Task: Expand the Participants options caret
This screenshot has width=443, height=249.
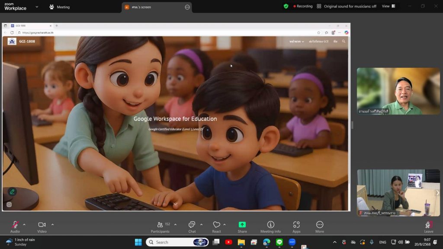Action: tap(176, 225)
